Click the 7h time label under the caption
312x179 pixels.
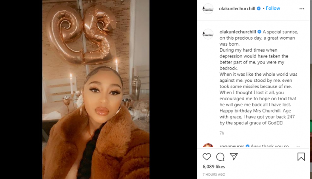click(x=222, y=133)
